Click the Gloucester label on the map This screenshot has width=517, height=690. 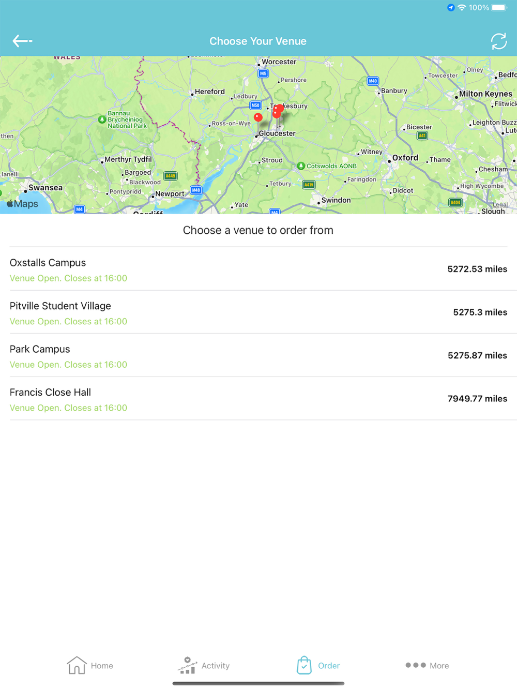[277, 133]
